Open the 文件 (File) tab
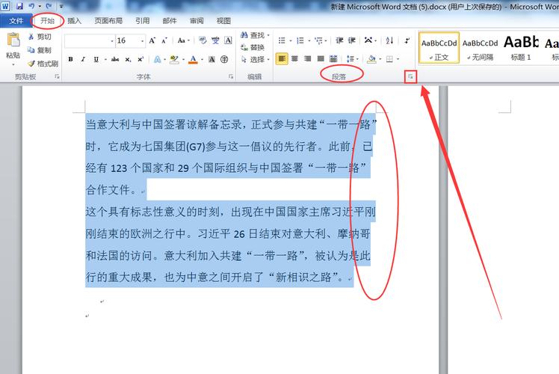This screenshot has width=559, height=374. point(16,21)
